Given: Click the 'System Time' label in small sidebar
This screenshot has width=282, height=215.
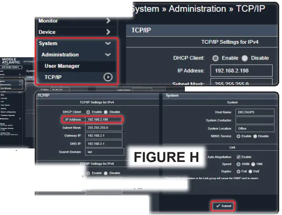Looking at the screenshot, I should pyautogui.click(x=5, y=133).
